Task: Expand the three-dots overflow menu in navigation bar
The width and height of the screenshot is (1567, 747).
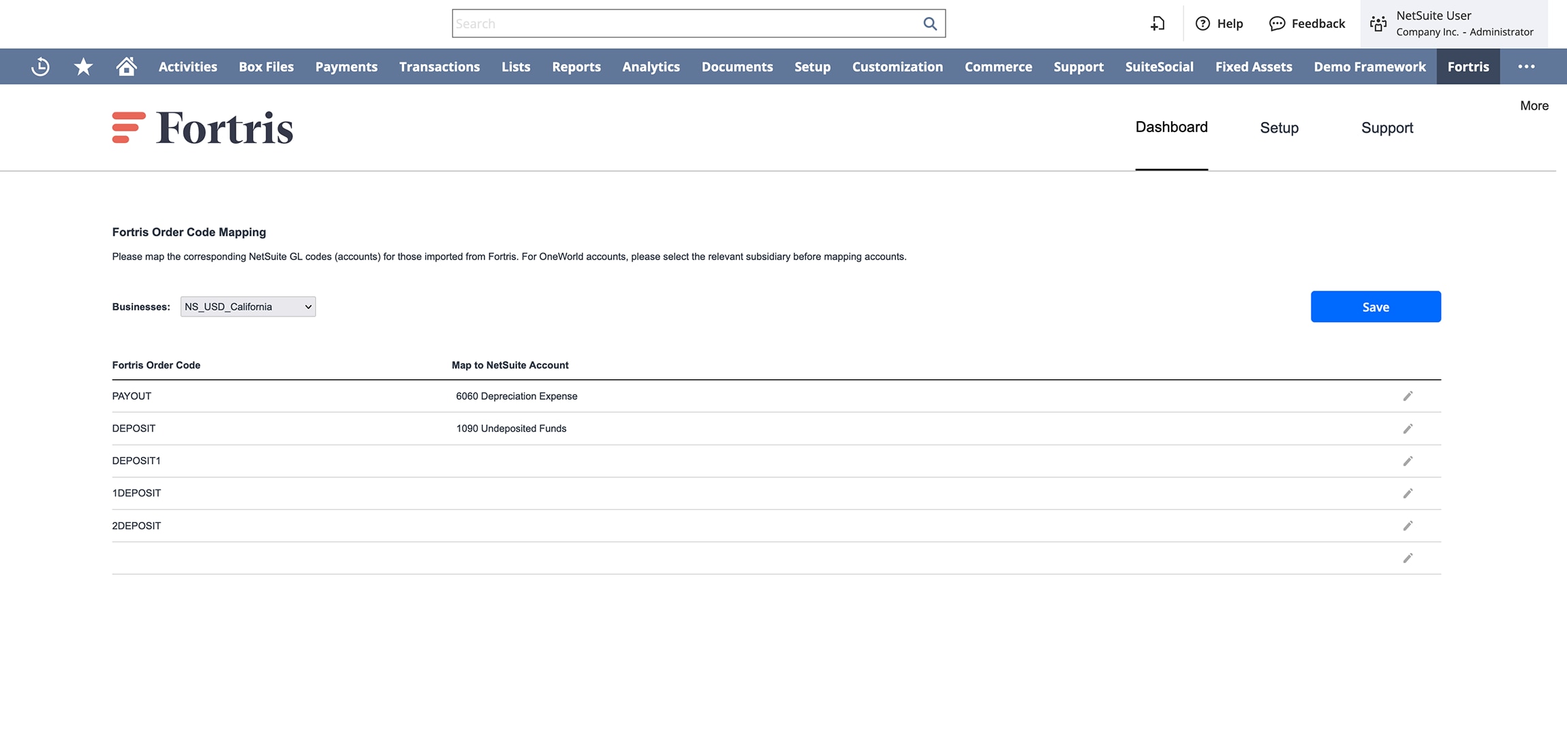Action: click(1526, 67)
